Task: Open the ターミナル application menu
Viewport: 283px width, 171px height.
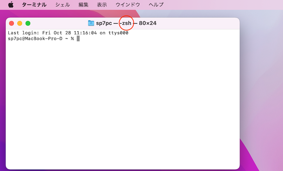Action: pyautogui.click(x=34, y=5)
